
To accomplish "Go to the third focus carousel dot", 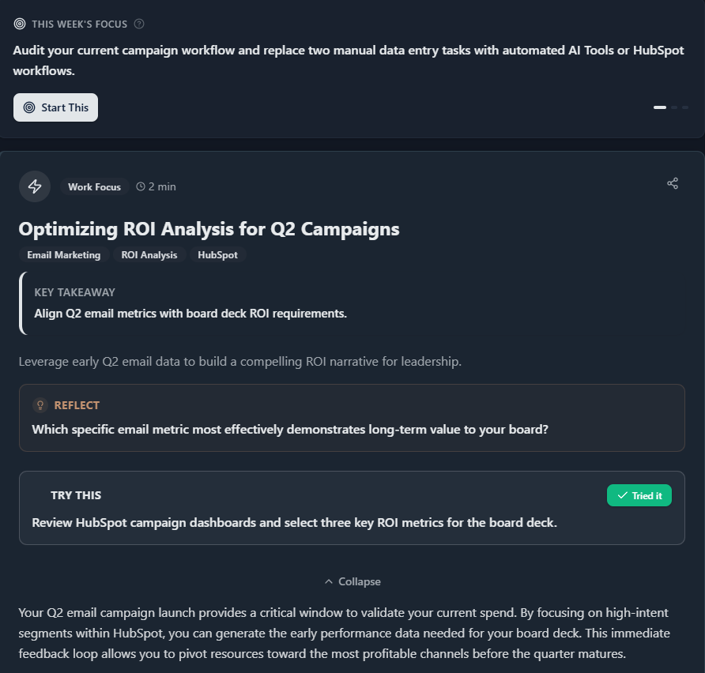I will pyautogui.click(x=685, y=107).
